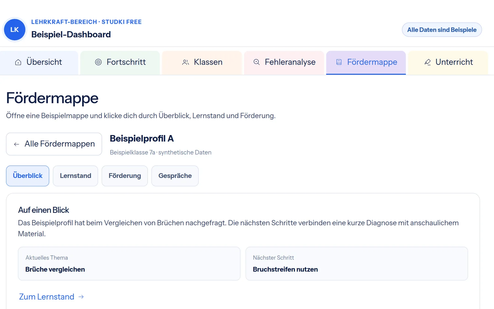View the Gespräche sub-tab
Viewport: 494px width, 309px height.
(x=175, y=176)
